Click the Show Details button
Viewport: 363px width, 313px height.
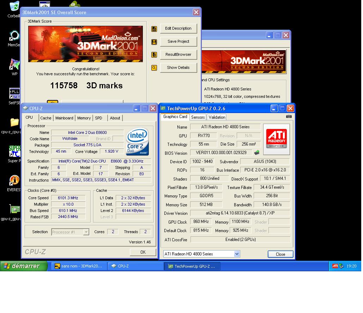point(179,67)
